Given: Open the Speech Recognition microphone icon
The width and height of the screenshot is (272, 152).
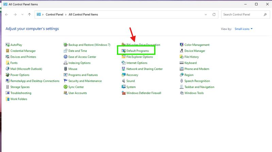Looking at the screenshot, I should click(x=182, y=81).
